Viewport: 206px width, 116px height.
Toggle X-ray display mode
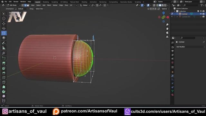(x=154, y=5)
